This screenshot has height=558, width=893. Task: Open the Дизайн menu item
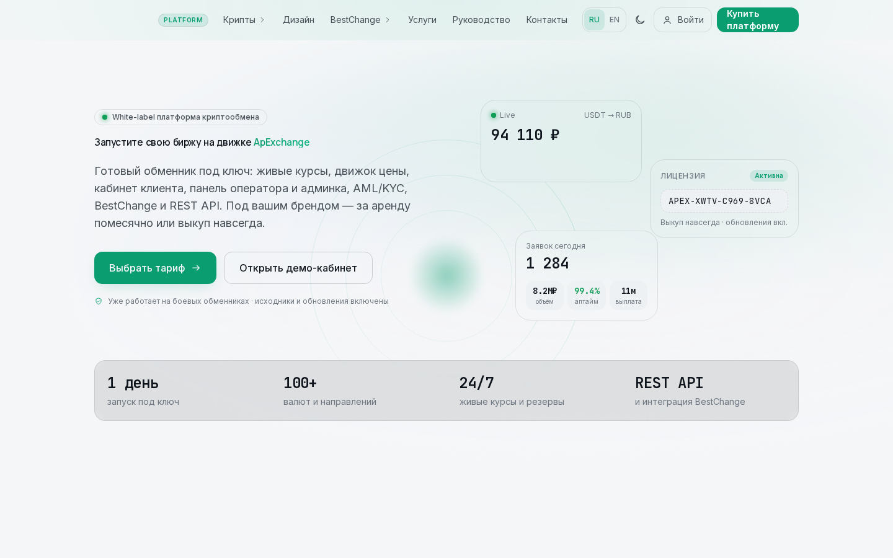(x=298, y=20)
